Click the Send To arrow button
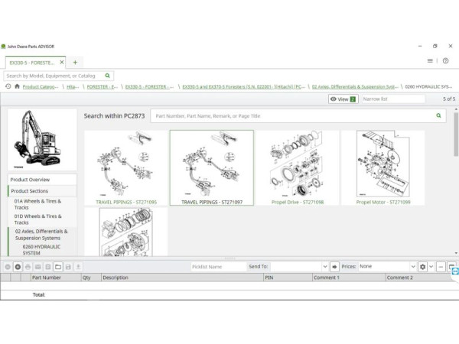The height and width of the screenshot is (344, 459). click(x=334, y=267)
